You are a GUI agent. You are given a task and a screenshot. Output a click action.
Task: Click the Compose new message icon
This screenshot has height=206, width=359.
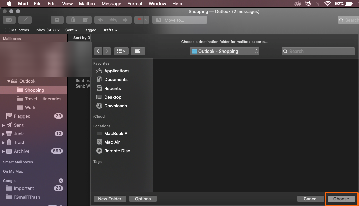point(25,20)
